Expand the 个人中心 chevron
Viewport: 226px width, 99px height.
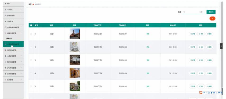tap(21, 9)
